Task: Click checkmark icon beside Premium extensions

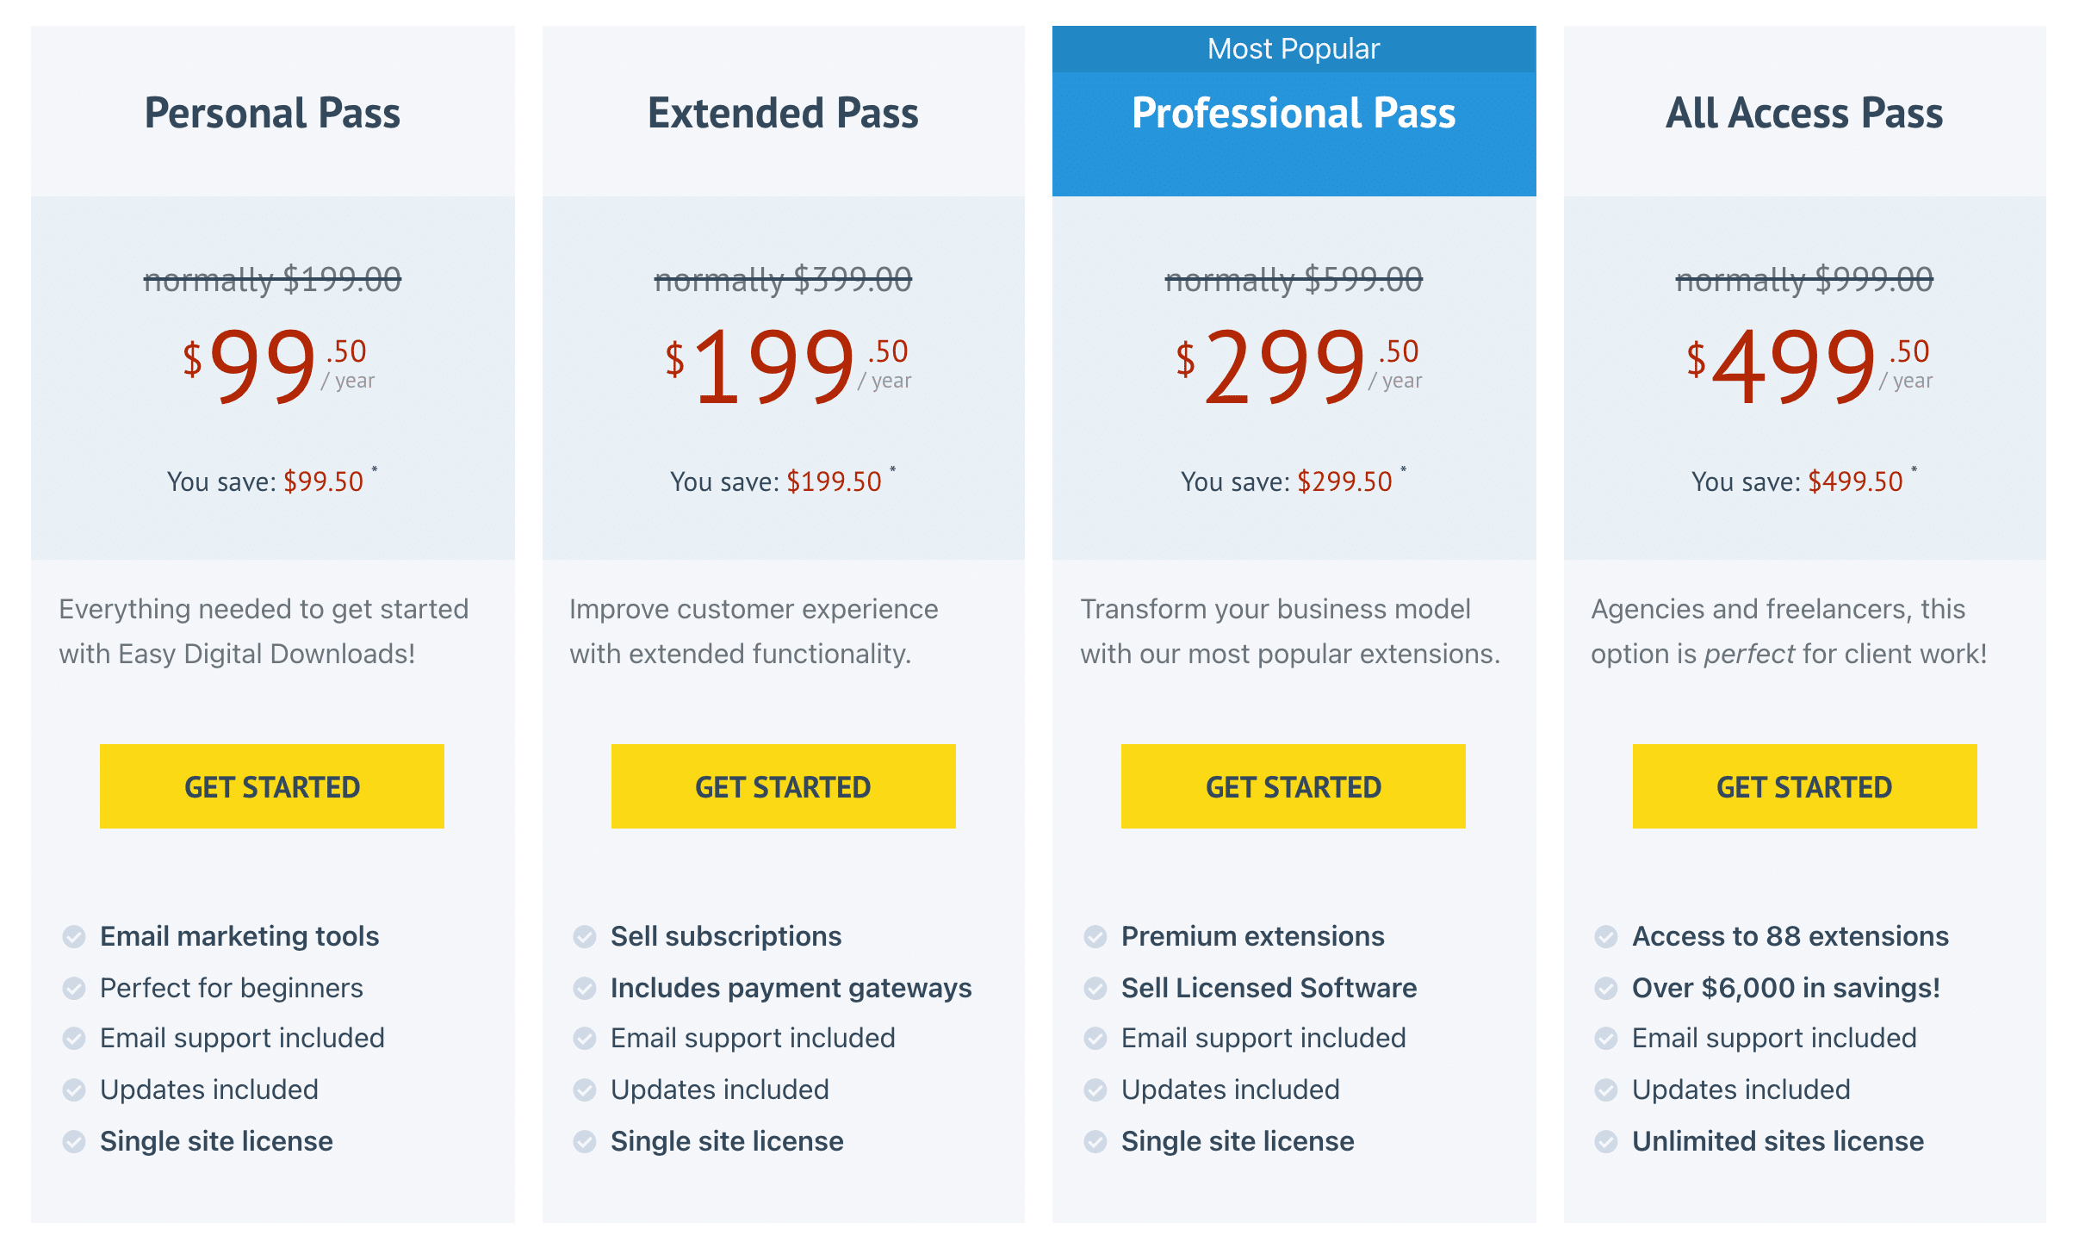Action: click(x=1095, y=936)
